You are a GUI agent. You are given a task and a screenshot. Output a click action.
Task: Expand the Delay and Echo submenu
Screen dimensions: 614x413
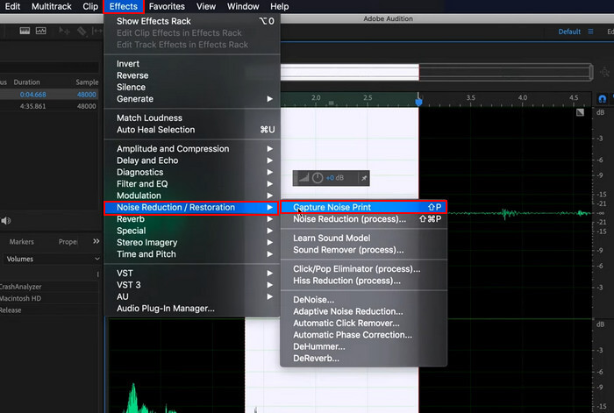coord(192,160)
